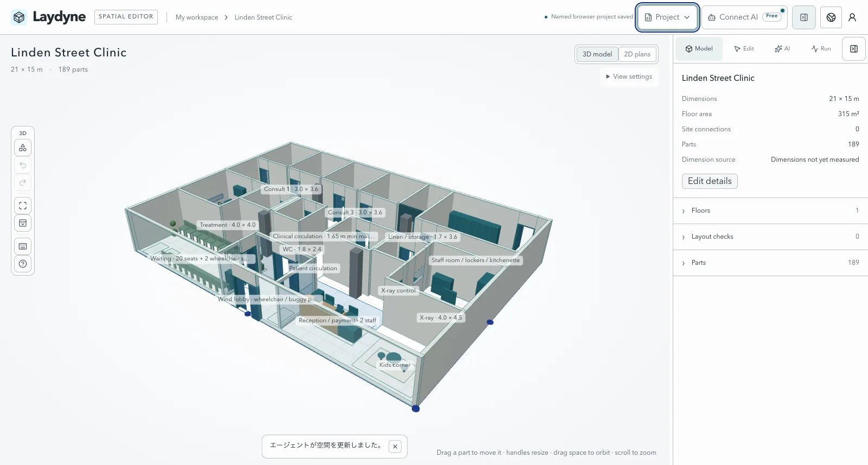
Task: Click the redo arrow in the 3D toolbar
Action: 23,182
